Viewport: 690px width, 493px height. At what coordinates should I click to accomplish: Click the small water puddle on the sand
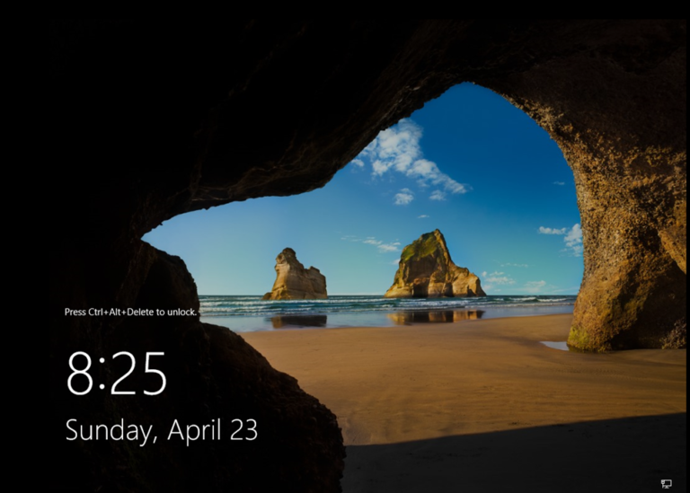pos(553,345)
